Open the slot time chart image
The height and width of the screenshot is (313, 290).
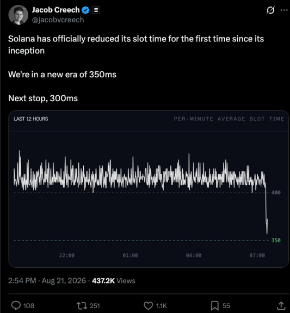pos(149,189)
